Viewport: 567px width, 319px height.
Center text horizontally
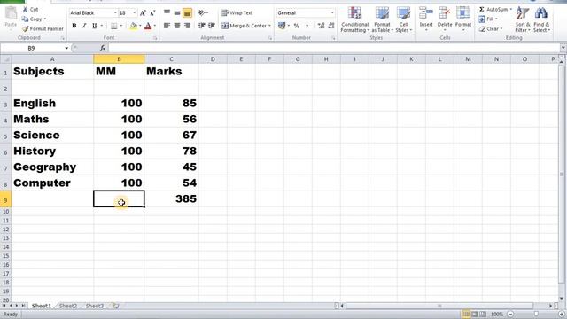177,26
